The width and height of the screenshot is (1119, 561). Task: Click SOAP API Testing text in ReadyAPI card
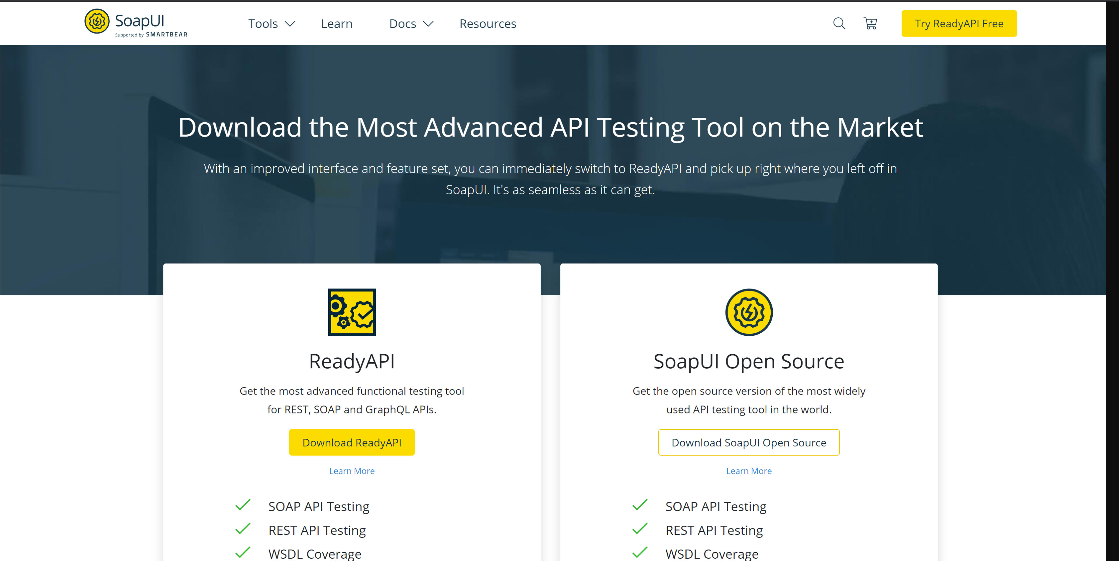(x=319, y=506)
